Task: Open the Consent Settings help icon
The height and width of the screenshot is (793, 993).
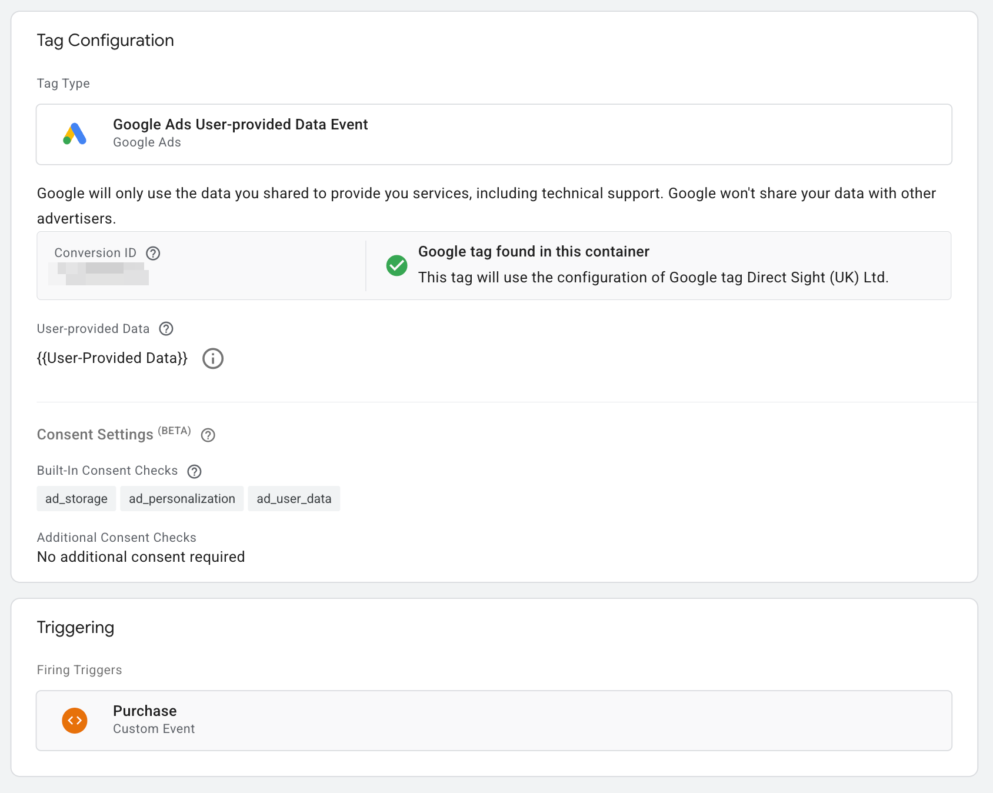Action: 208,435
